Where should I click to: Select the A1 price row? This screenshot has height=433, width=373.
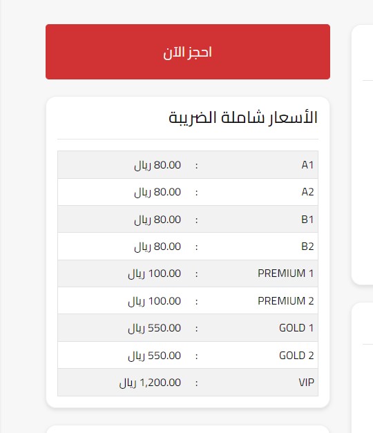point(188,165)
